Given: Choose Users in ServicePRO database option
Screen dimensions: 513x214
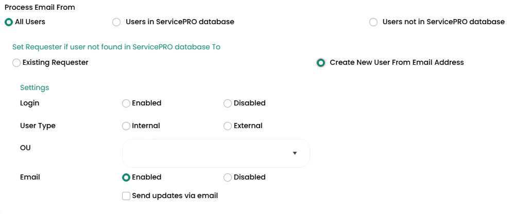Looking at the screenshot, I should tap(116, 22).
